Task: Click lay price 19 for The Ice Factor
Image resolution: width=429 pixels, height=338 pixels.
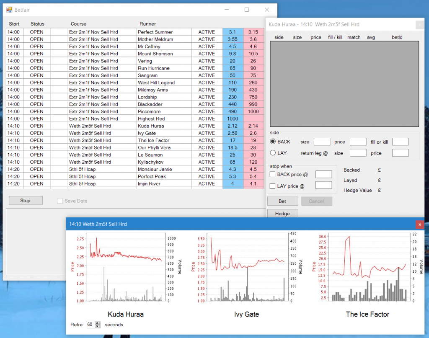Action: pyautogui.click(x=253, y=140)
